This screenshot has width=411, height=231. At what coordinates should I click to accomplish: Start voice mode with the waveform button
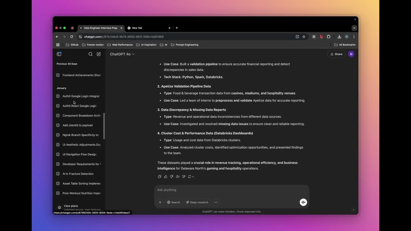point(303,202)
